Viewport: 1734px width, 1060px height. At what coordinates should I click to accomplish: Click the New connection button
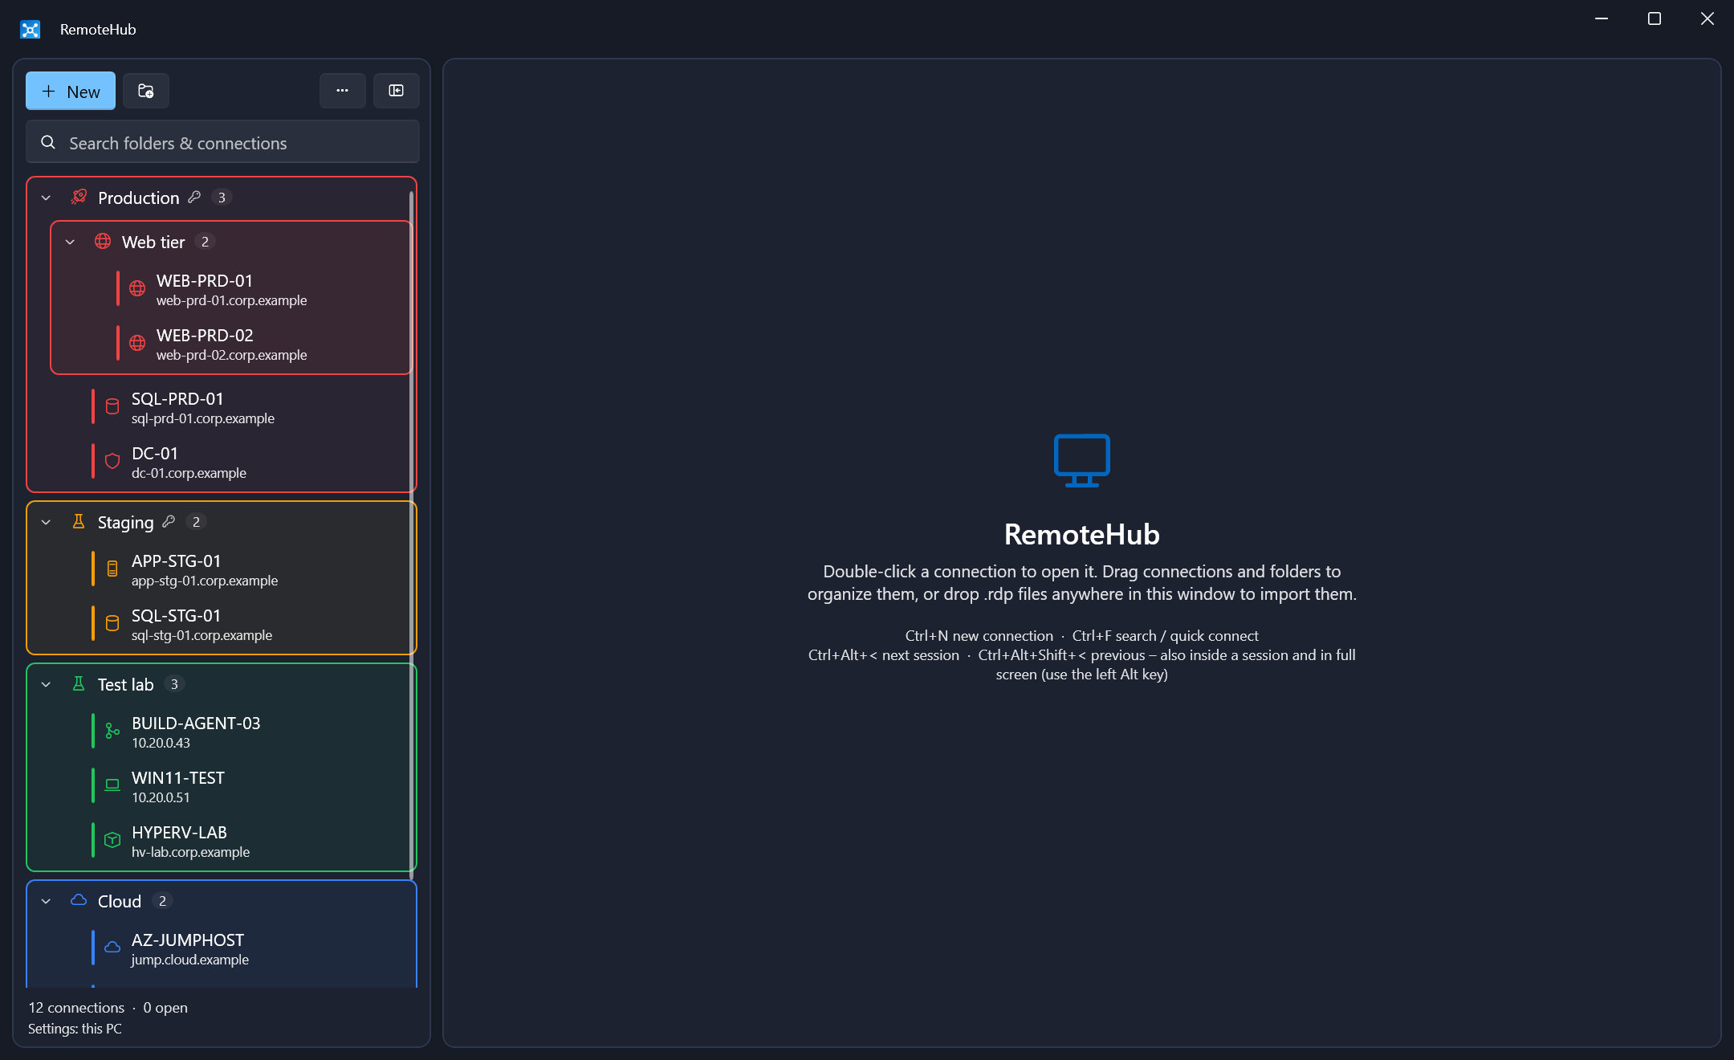click(x=71, y=91)
